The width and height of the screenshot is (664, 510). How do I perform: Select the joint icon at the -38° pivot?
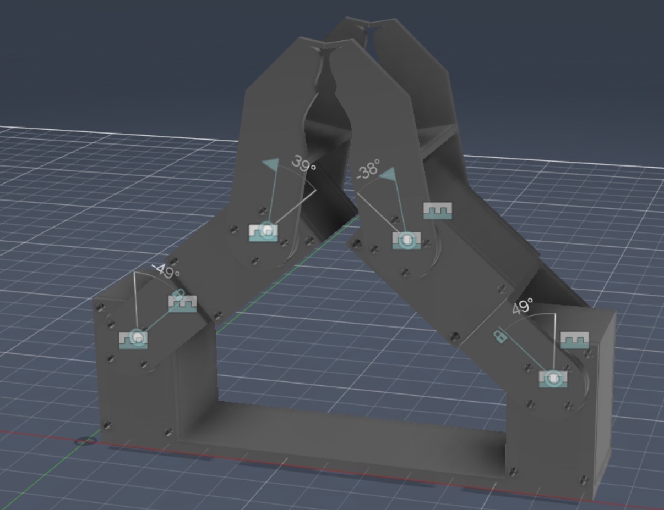(x=406, y=241)
